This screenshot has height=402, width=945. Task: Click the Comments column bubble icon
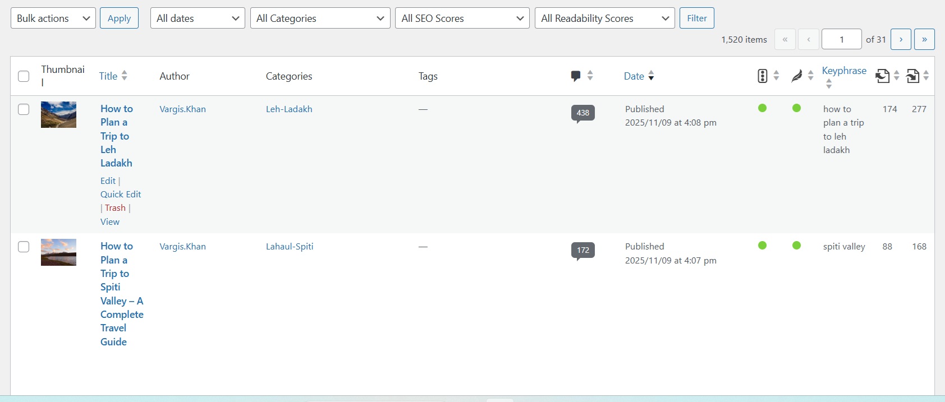[x=575, y=76]
